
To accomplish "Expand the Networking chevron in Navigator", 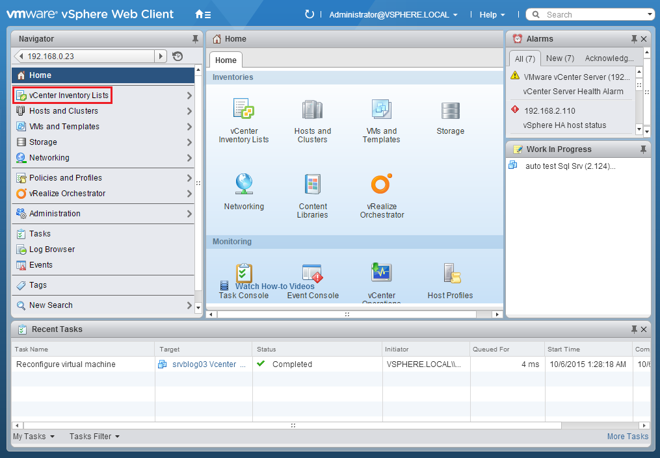I will [x=189, y=158].
